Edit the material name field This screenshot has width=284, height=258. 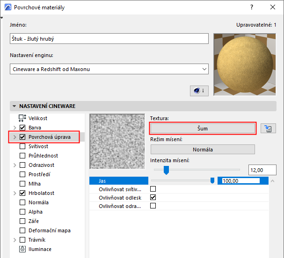click(x=109, y=38)
